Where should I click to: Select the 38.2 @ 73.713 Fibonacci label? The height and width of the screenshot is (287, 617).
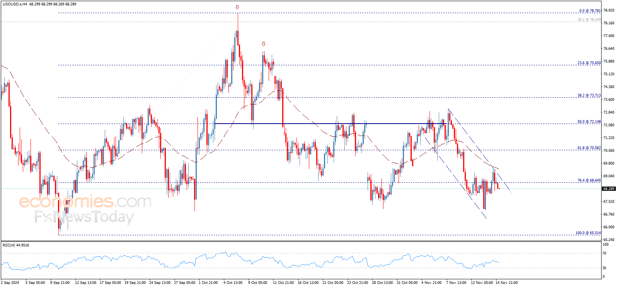click(x=589, y=95)
